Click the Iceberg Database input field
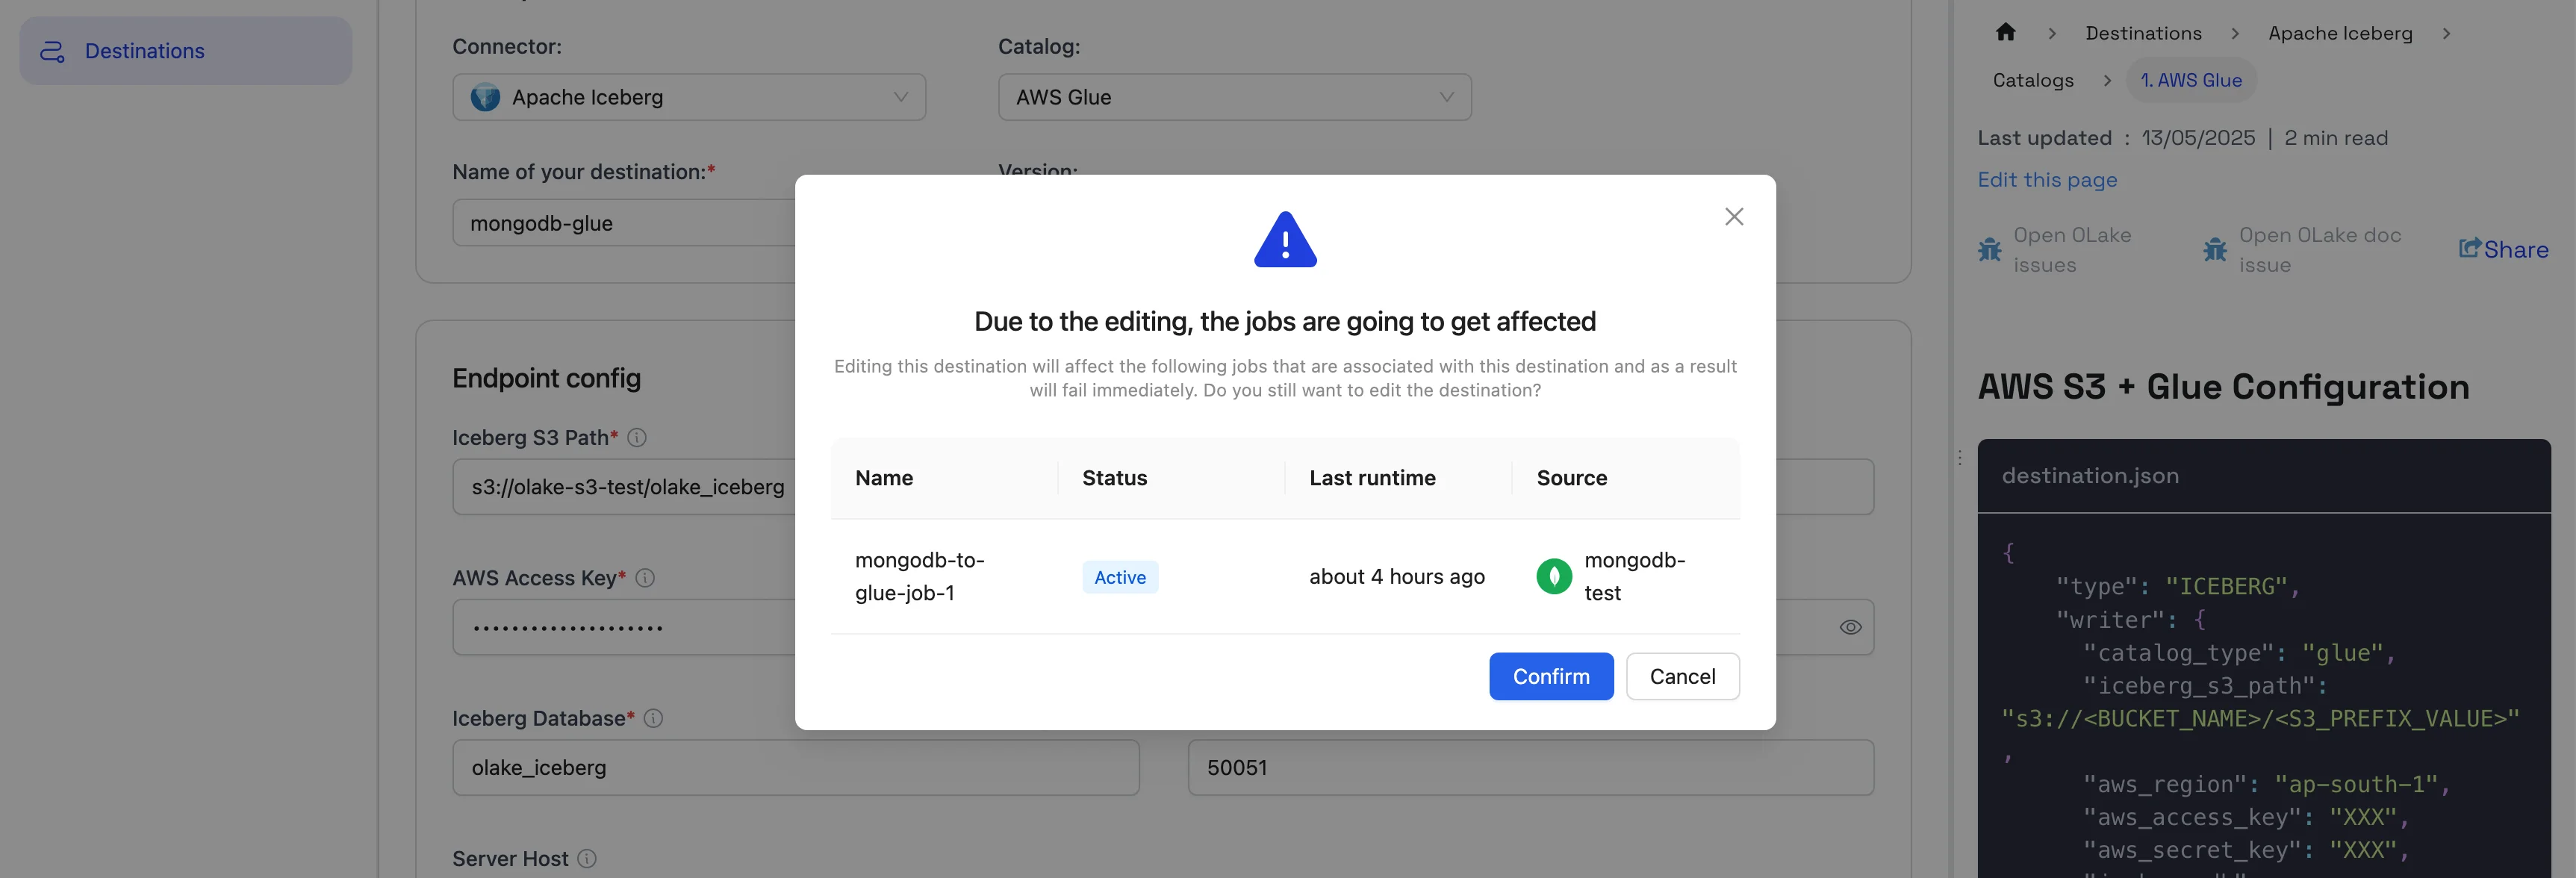 point(795,768)
